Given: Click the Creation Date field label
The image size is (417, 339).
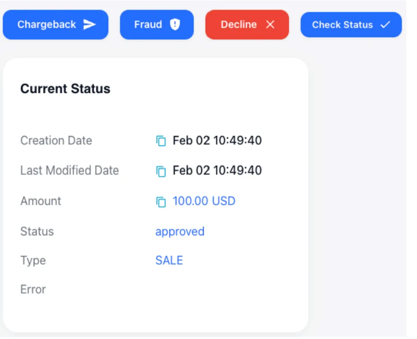Looking at the screenshot, I should (56, 141).
